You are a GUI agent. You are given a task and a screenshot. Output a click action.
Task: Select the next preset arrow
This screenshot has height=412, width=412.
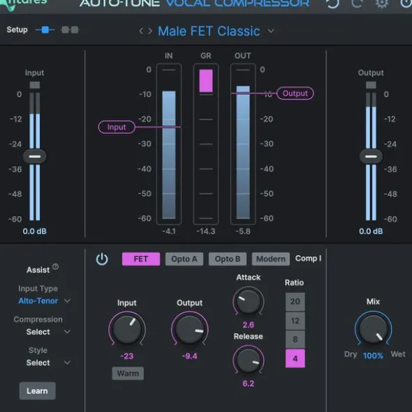[x=150, y=31]
